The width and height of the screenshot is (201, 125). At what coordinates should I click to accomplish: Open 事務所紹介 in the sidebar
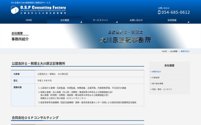(x=170, y=72)
